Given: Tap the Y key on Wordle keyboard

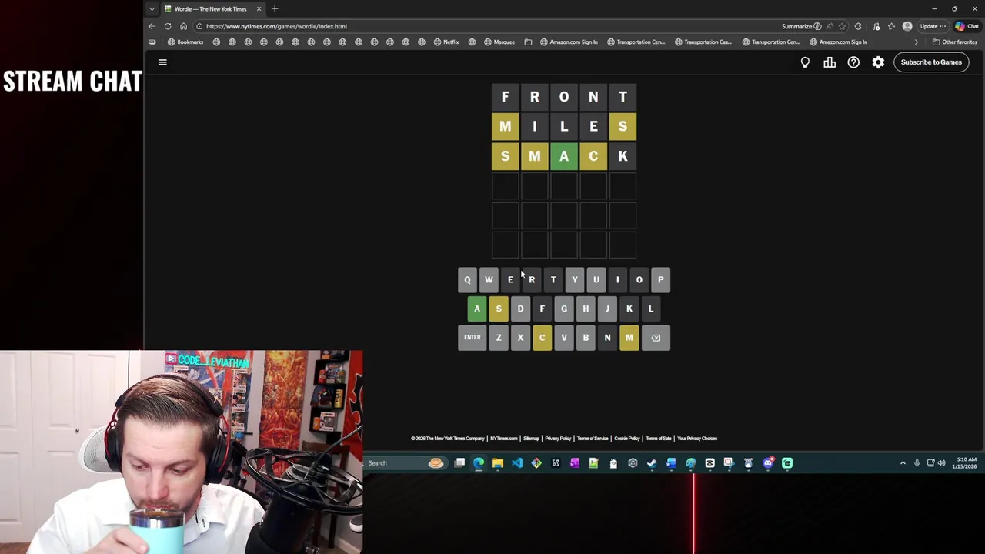Looking at the screenshot, I should coord(575,280).
